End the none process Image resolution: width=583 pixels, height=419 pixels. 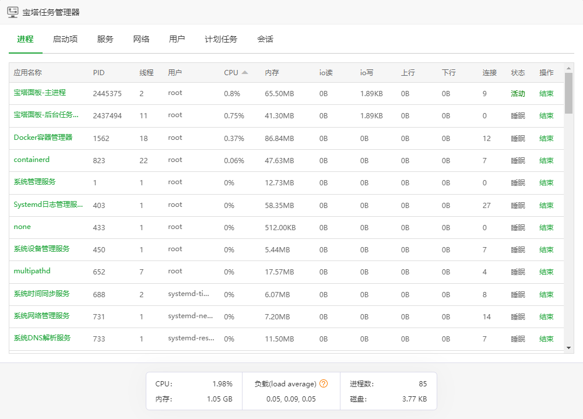pyautogui.click(x=546, y=227)
